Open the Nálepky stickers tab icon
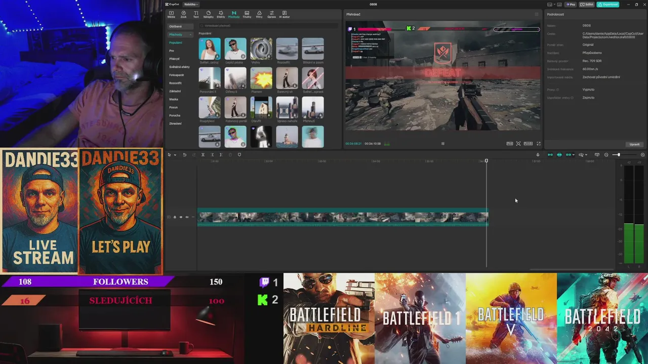 coord(209,13)
